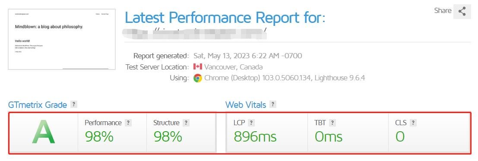Click the Canada flag icon
The height and width of the screenshot is (161, 478).
point(197,67)
